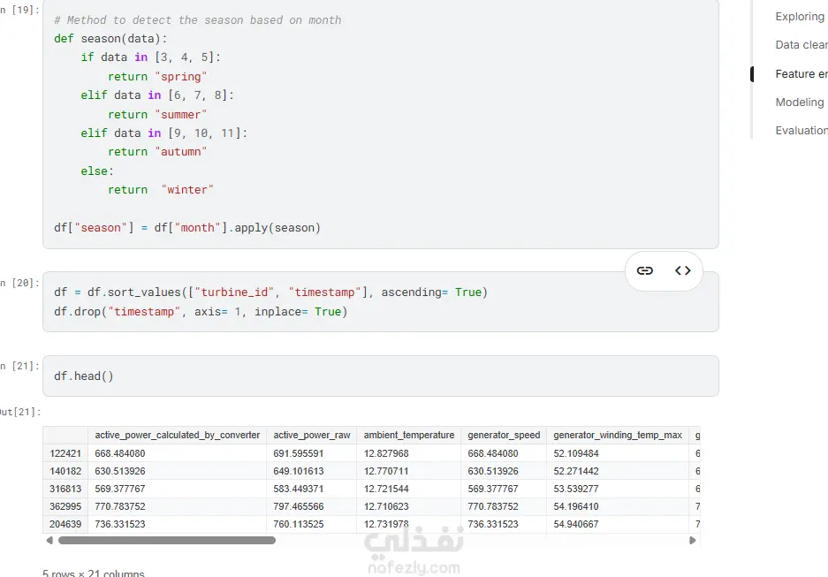Click the value 52.109484
Viewport: 828px width, 577px height.
pos(575,453)
